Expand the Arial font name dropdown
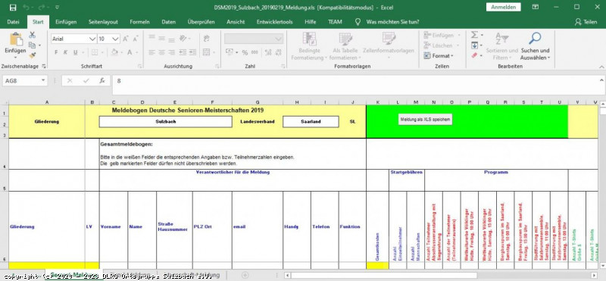The height and width of the screenshot is (281, 606). point(92,39)
